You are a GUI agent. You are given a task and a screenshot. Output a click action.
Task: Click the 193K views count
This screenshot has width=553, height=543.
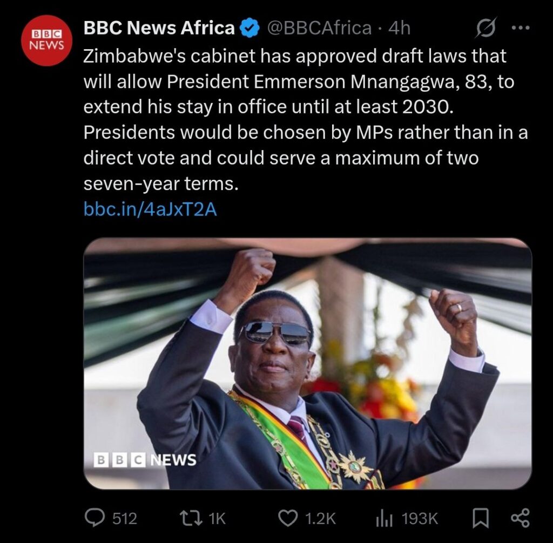pyautogui.click(x=420, y=519)
